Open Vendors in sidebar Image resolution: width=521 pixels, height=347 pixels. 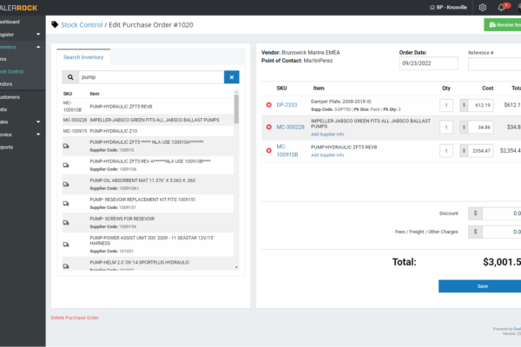pyautogui.click(x=6, y=84)
